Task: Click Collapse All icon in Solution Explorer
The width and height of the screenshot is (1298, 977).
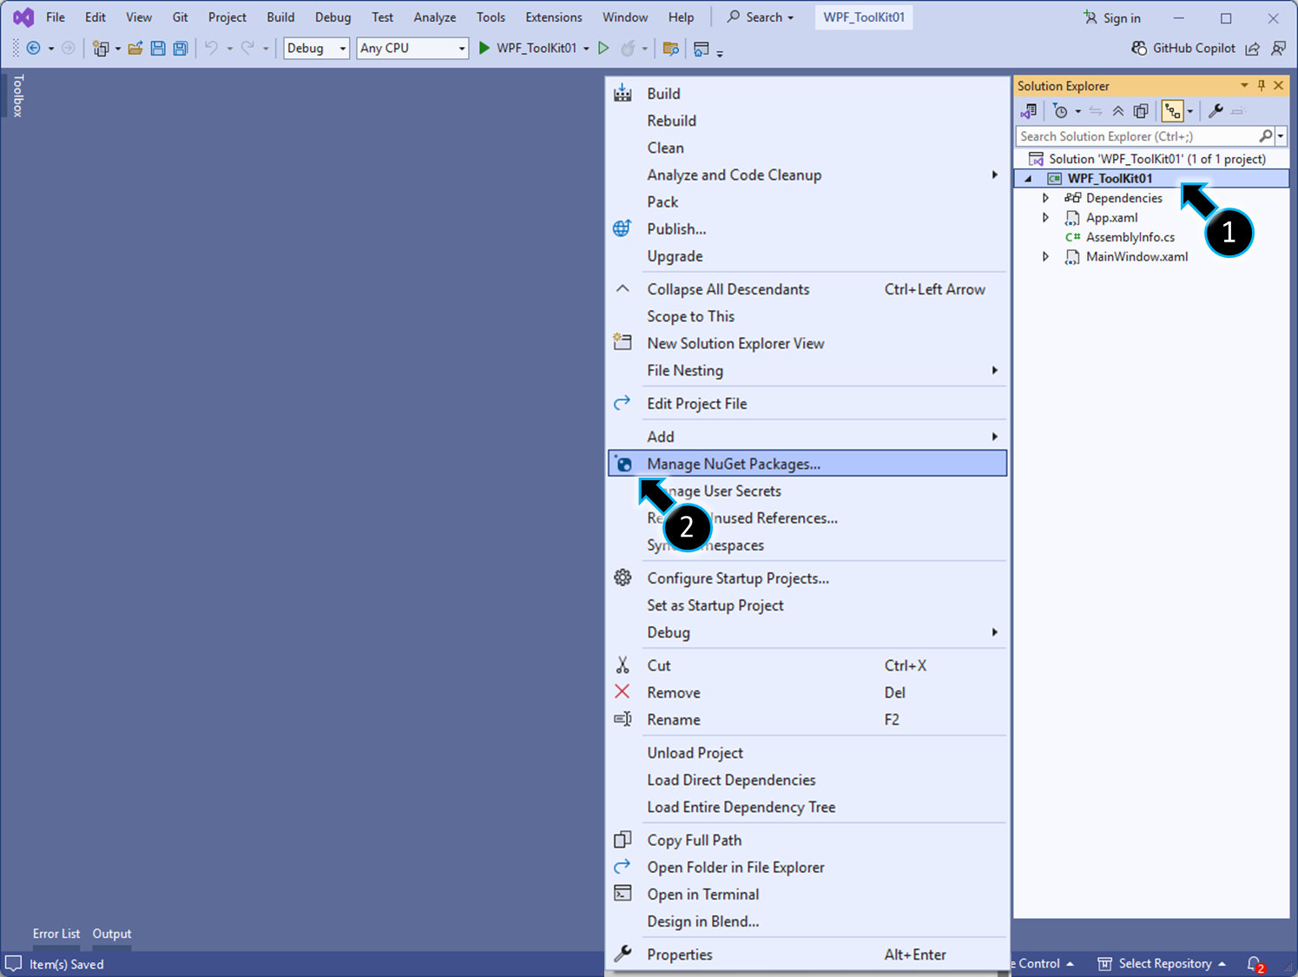Action: (x=1118, y=111)
